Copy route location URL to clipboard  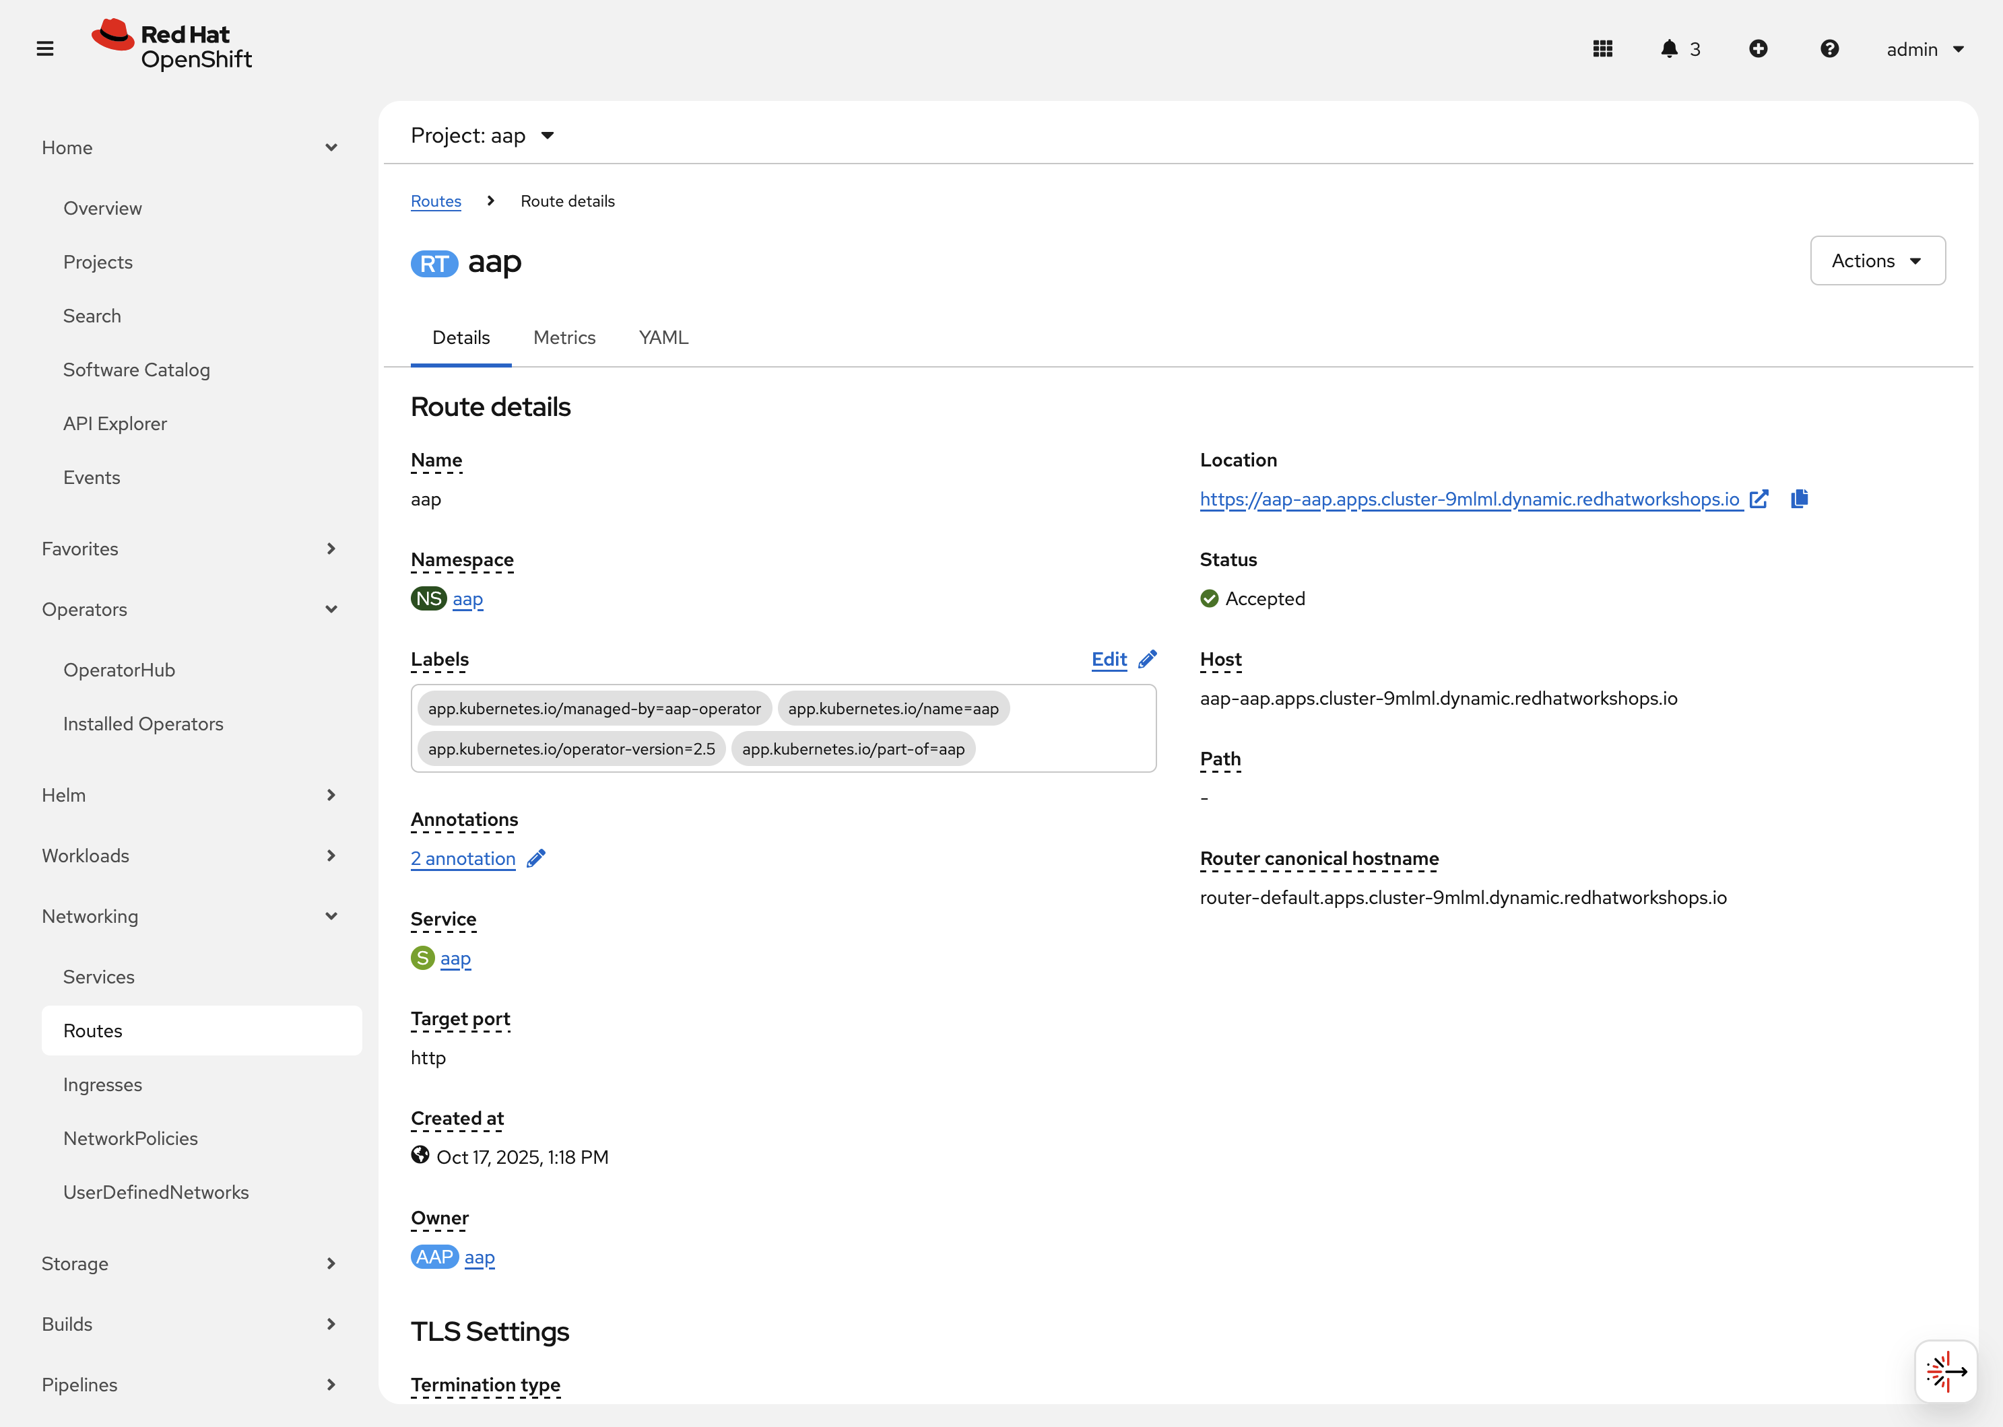click(1799, 499)
